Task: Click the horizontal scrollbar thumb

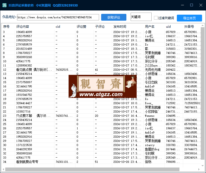Action: tap(92, 169)
